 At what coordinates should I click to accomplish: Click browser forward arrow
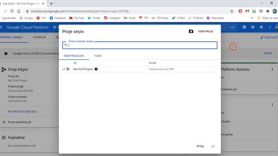click(x=5, y=11)
